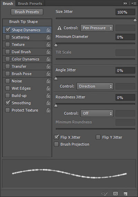Click the Brush Presets button
The height and width of the screenshot is (197, 138).
click(27, 12)
